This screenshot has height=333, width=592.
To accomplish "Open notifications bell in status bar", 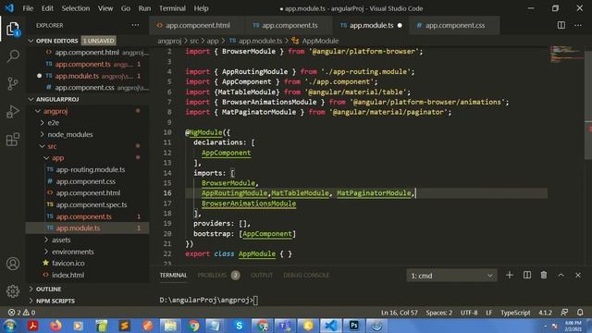I will tap(580, 313).
